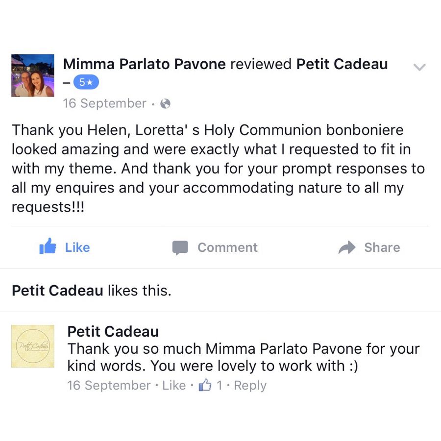Click the blue 5-star rating badge
Viewport: 441px width, 441px height.
86,83
